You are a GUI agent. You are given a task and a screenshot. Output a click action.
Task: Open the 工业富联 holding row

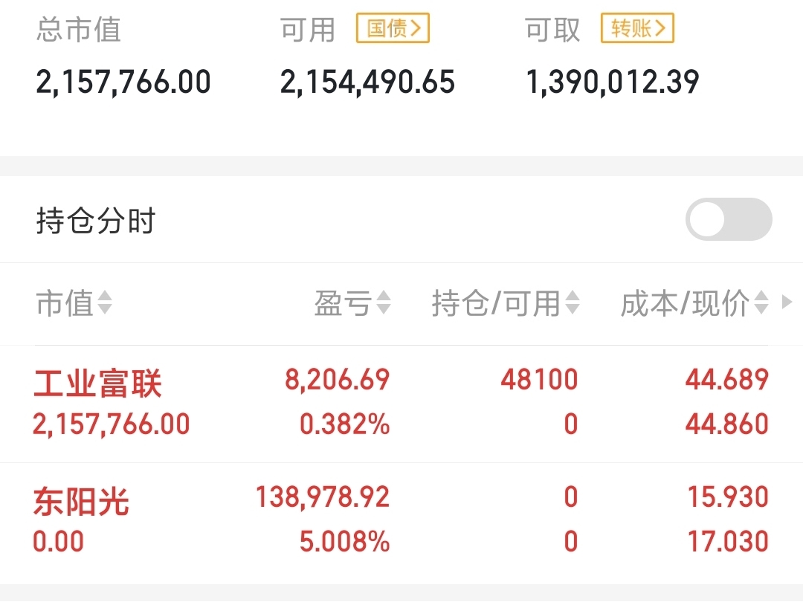[401, 404]
